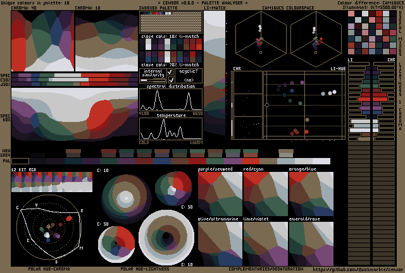Screen dimensions: 405x273
Task: Open the github.com/quickmarble/censor link
Action: (357, 269)
